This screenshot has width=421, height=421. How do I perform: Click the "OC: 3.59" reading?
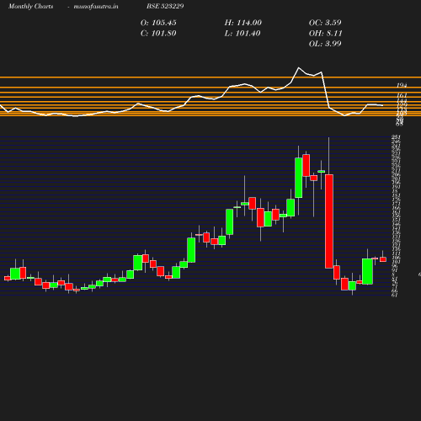[325, 23]
